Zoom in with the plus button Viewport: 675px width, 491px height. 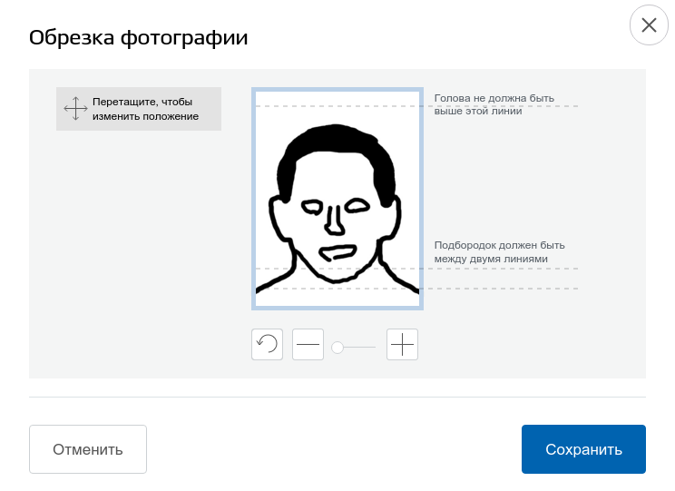click(x=402, y=344)
